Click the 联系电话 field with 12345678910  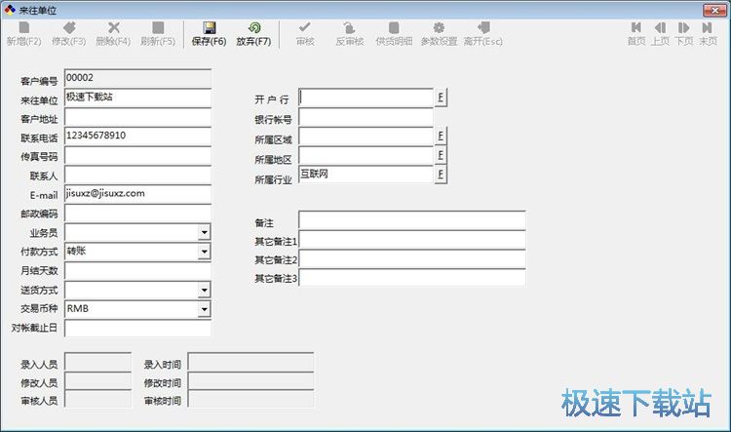[x=137, y=137]
